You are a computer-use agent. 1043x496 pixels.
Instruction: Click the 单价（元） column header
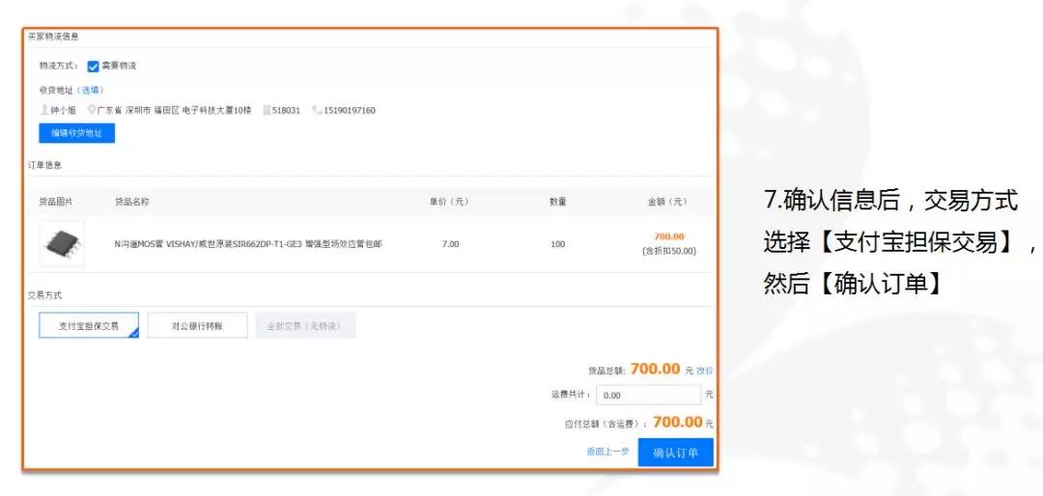point(449,202)
